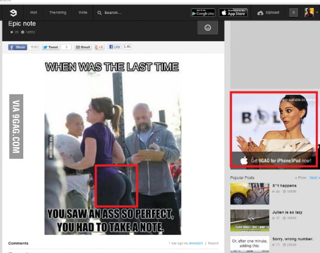Go to Next popular posts

click(314, 178)
